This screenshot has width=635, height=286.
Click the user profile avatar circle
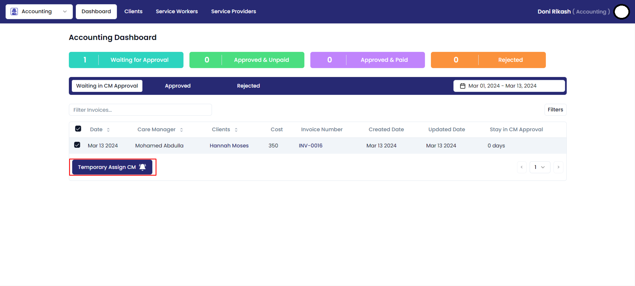621,12
